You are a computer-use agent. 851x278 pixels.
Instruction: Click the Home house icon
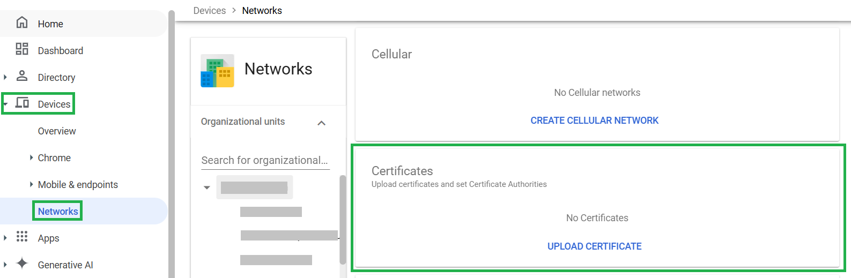[x=22, y=22]
